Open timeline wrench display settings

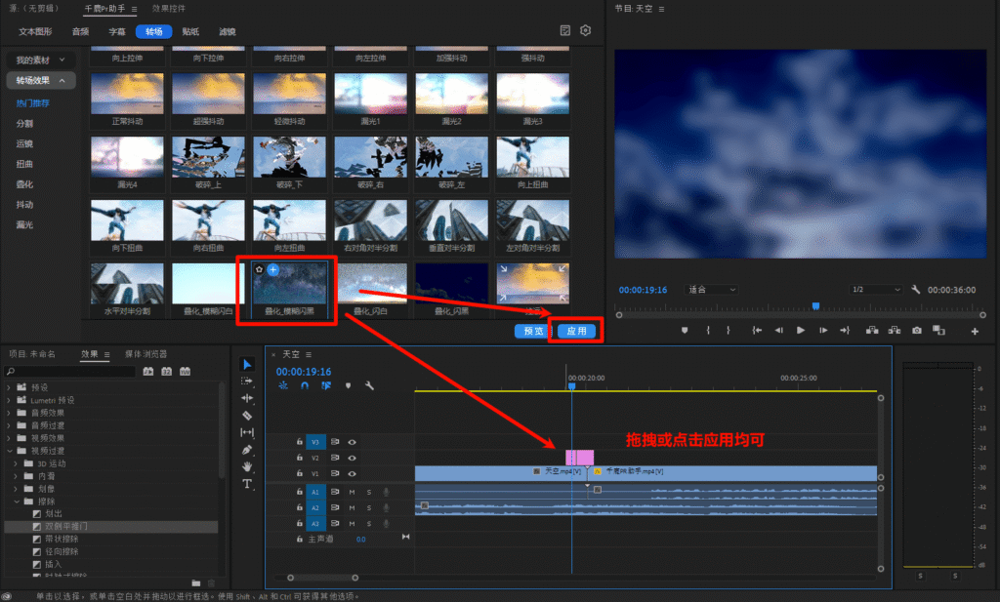point(369,385)
